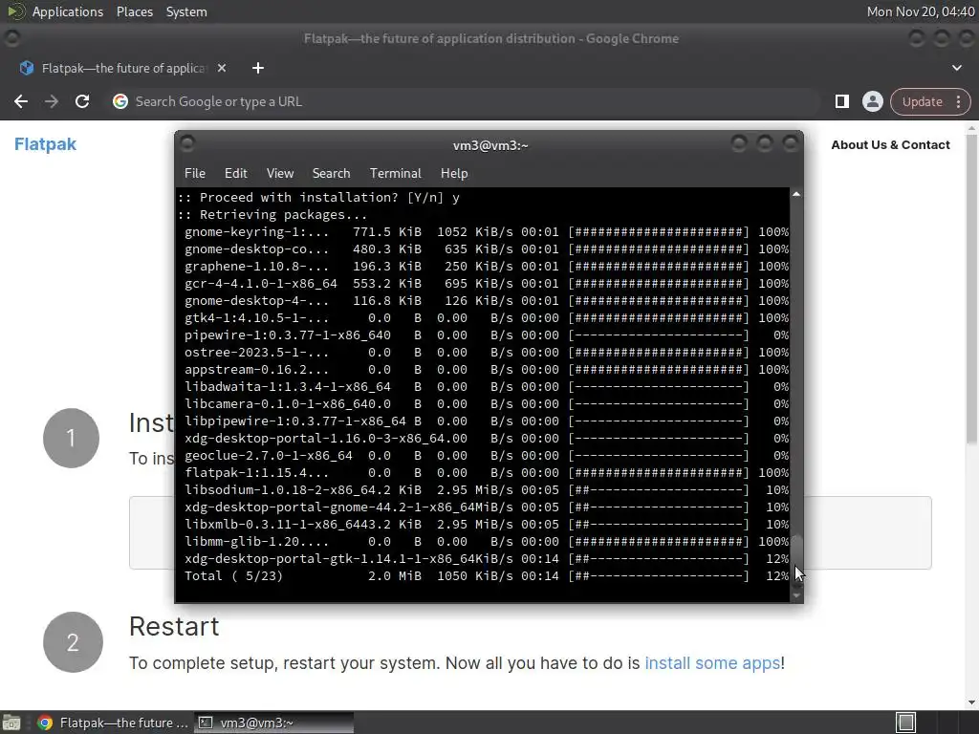Viewport: 979px width, 734px height.
Task: Open Chrome three-dot menu
Action: pyautogui.click(x=958, y=101)
